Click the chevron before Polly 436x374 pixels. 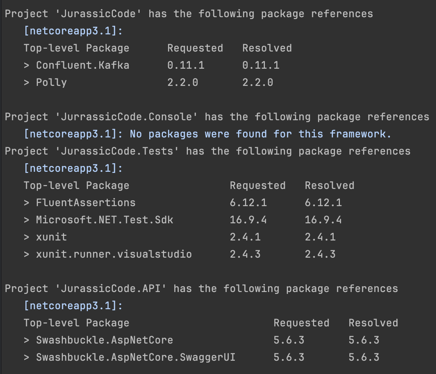click(x=27, y=82)
